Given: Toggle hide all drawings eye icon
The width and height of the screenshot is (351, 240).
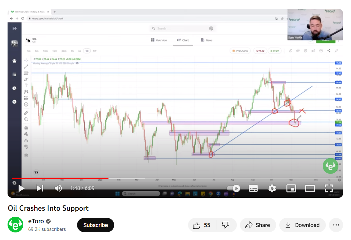Looking at the screenshot, I should coord(26,147).
